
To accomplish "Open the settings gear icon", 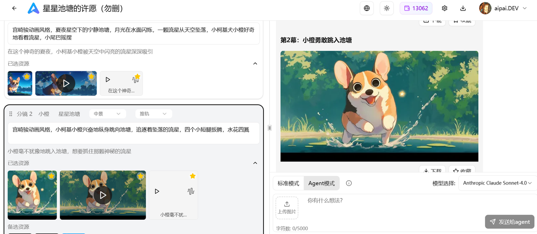I will 444,8.
